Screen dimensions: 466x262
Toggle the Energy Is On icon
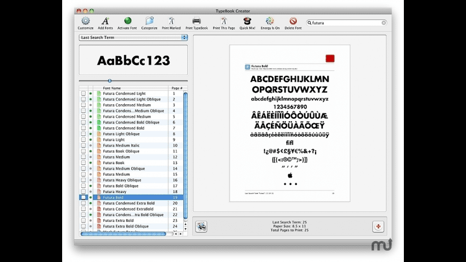[x=270, y=21]
